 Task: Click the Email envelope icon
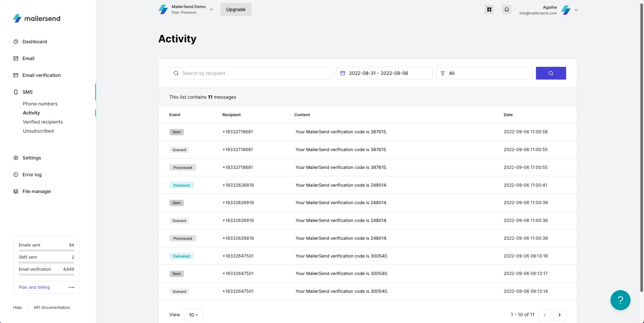[x=16, y=58]
